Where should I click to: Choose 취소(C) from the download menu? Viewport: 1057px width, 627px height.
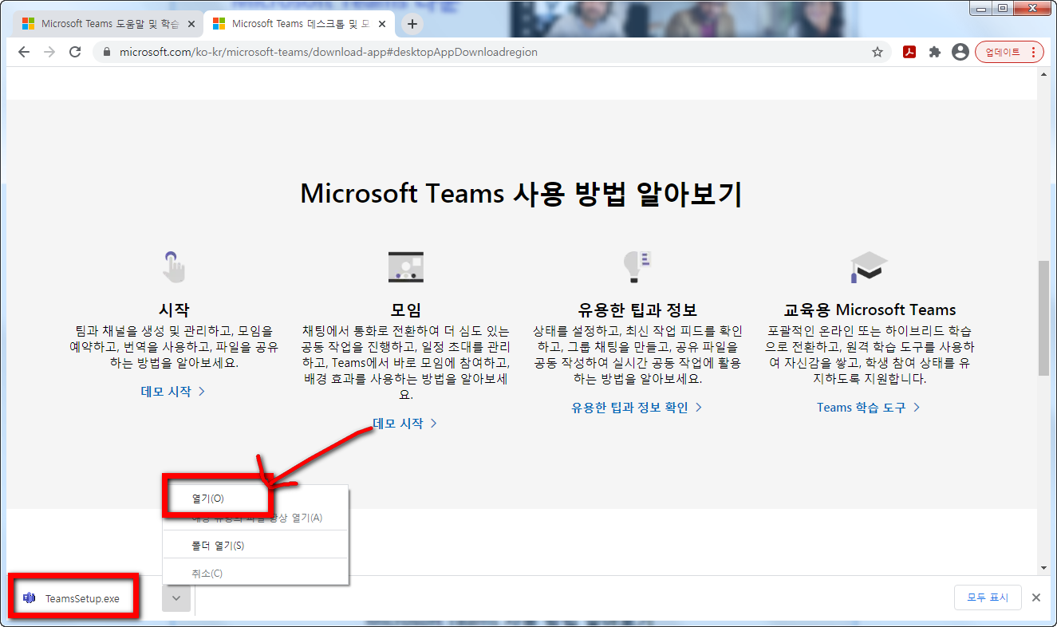coord(255,574)
